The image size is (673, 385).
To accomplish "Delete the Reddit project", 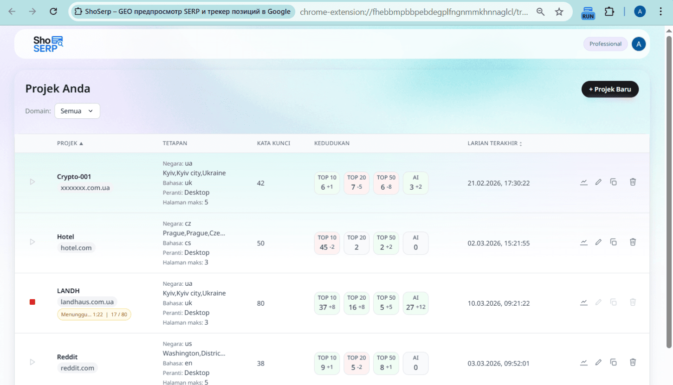I will pyautogui.click(x=633, y=362).
